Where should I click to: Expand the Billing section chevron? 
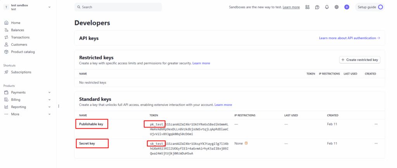click(49, 100)
